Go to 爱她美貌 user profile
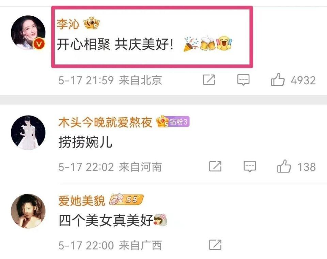The image size is (327, 259). click(82, 201)
